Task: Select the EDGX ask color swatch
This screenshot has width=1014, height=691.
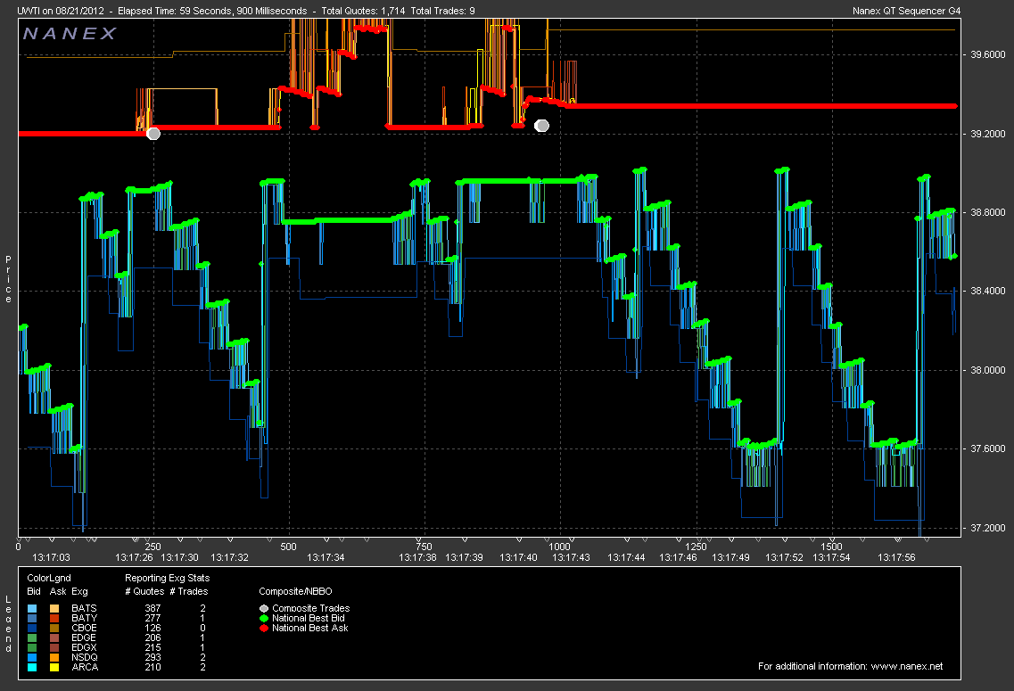Action: pyautogui.click(x=54, y=647)
